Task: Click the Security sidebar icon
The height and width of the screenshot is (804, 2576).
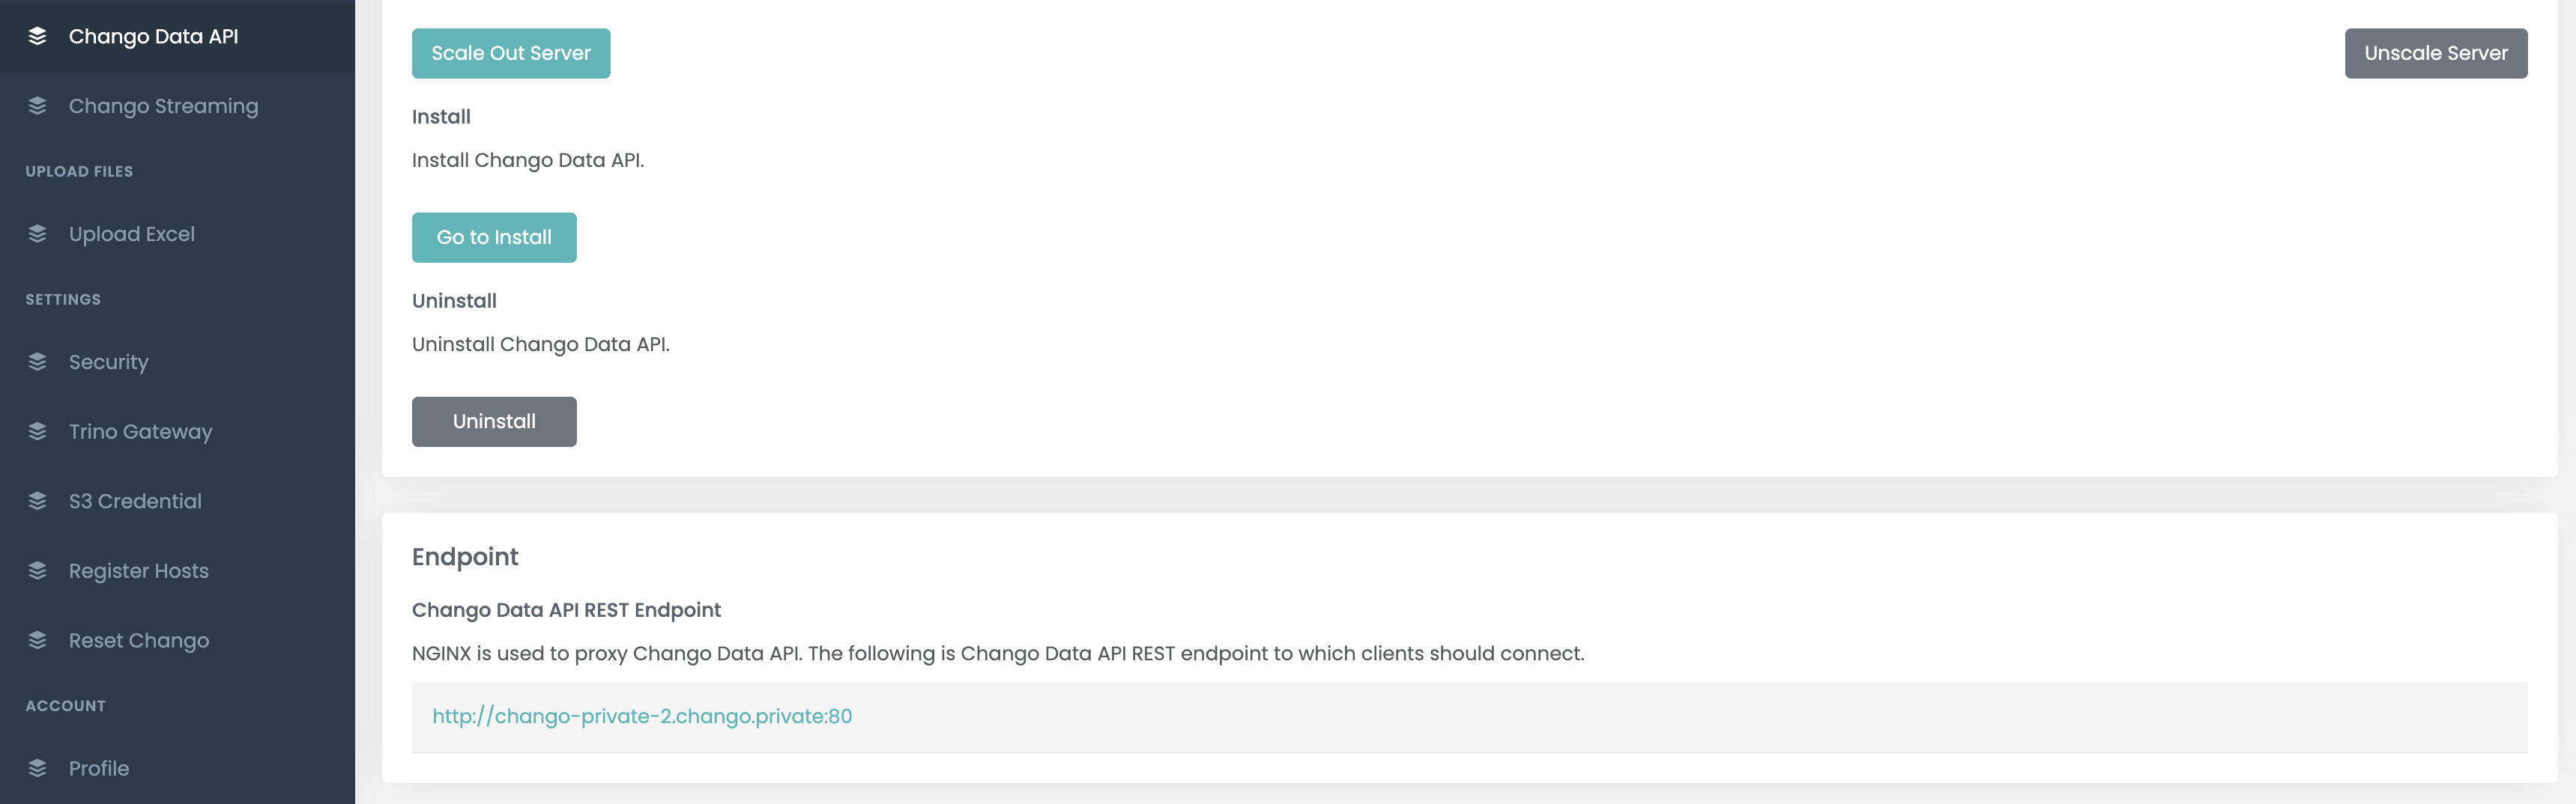Action: click(38, 362)
